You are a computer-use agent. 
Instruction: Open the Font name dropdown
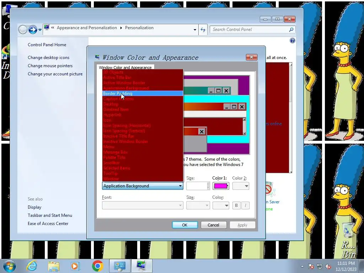[143, 205]
